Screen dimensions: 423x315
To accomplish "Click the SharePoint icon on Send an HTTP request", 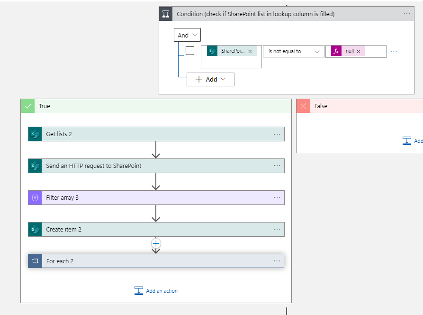I will [x=35, y=166].
